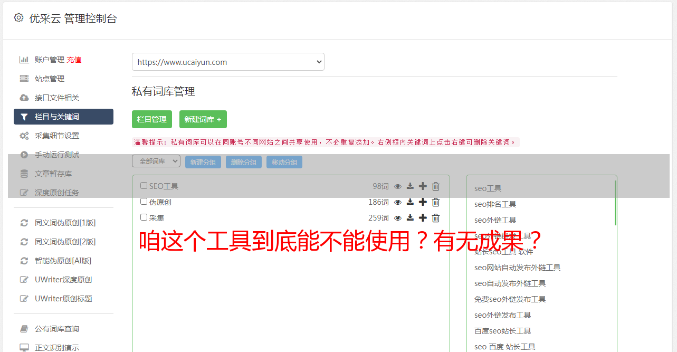The height and width of the screenshot is (352, 677).
Task: Select the keyword seo排名工具
Action: coord(495,204)
